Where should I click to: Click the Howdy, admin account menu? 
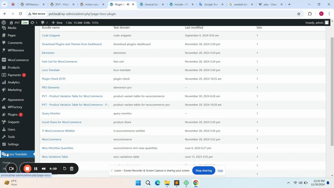pyautogui.click(x=317, y=23)
